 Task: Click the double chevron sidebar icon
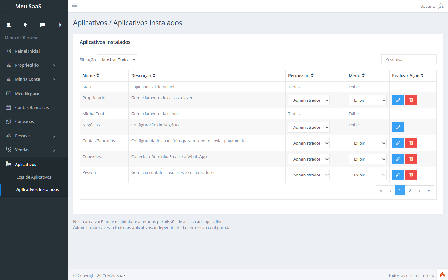point(60,25)
